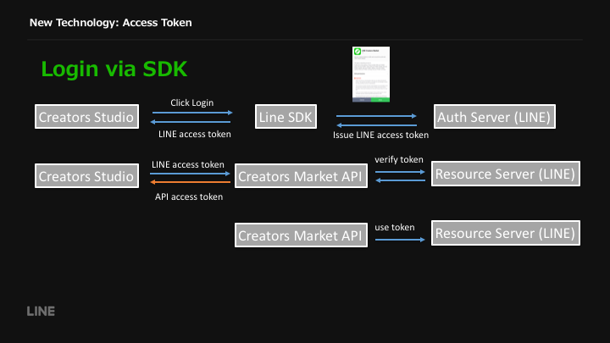610x343 pixels.
Task: Click the Creators Market API box left of 'verify token'
Action: 301,176
